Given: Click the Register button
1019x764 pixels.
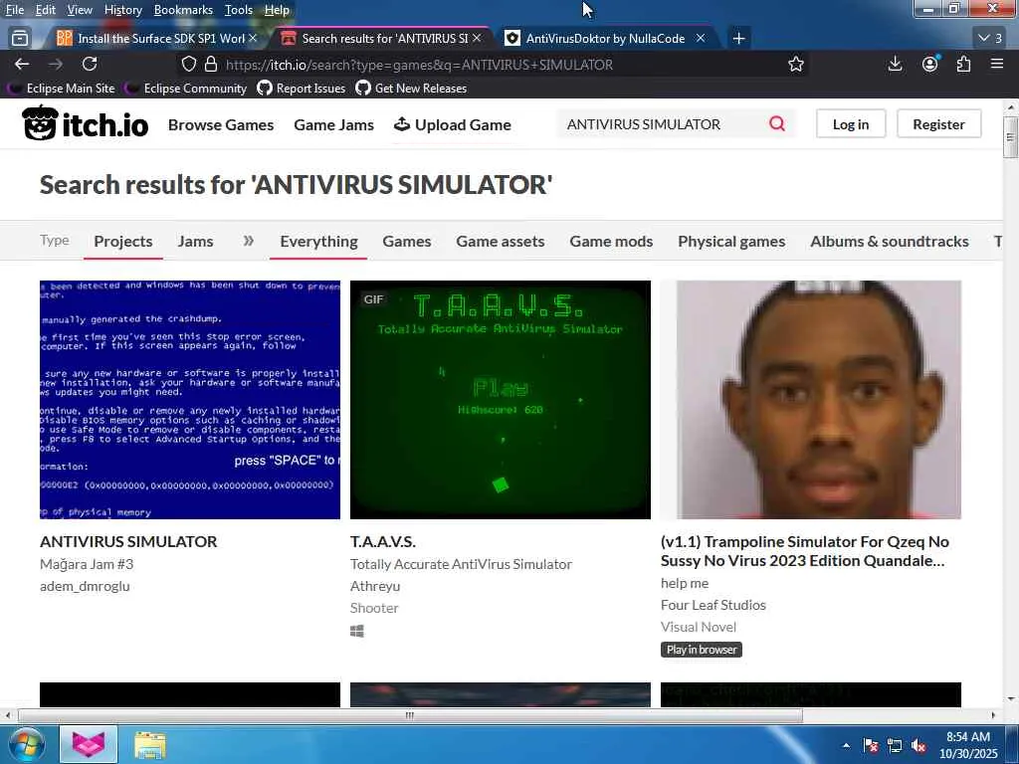Looking at the screenshot, I should [x=938, y=124].
